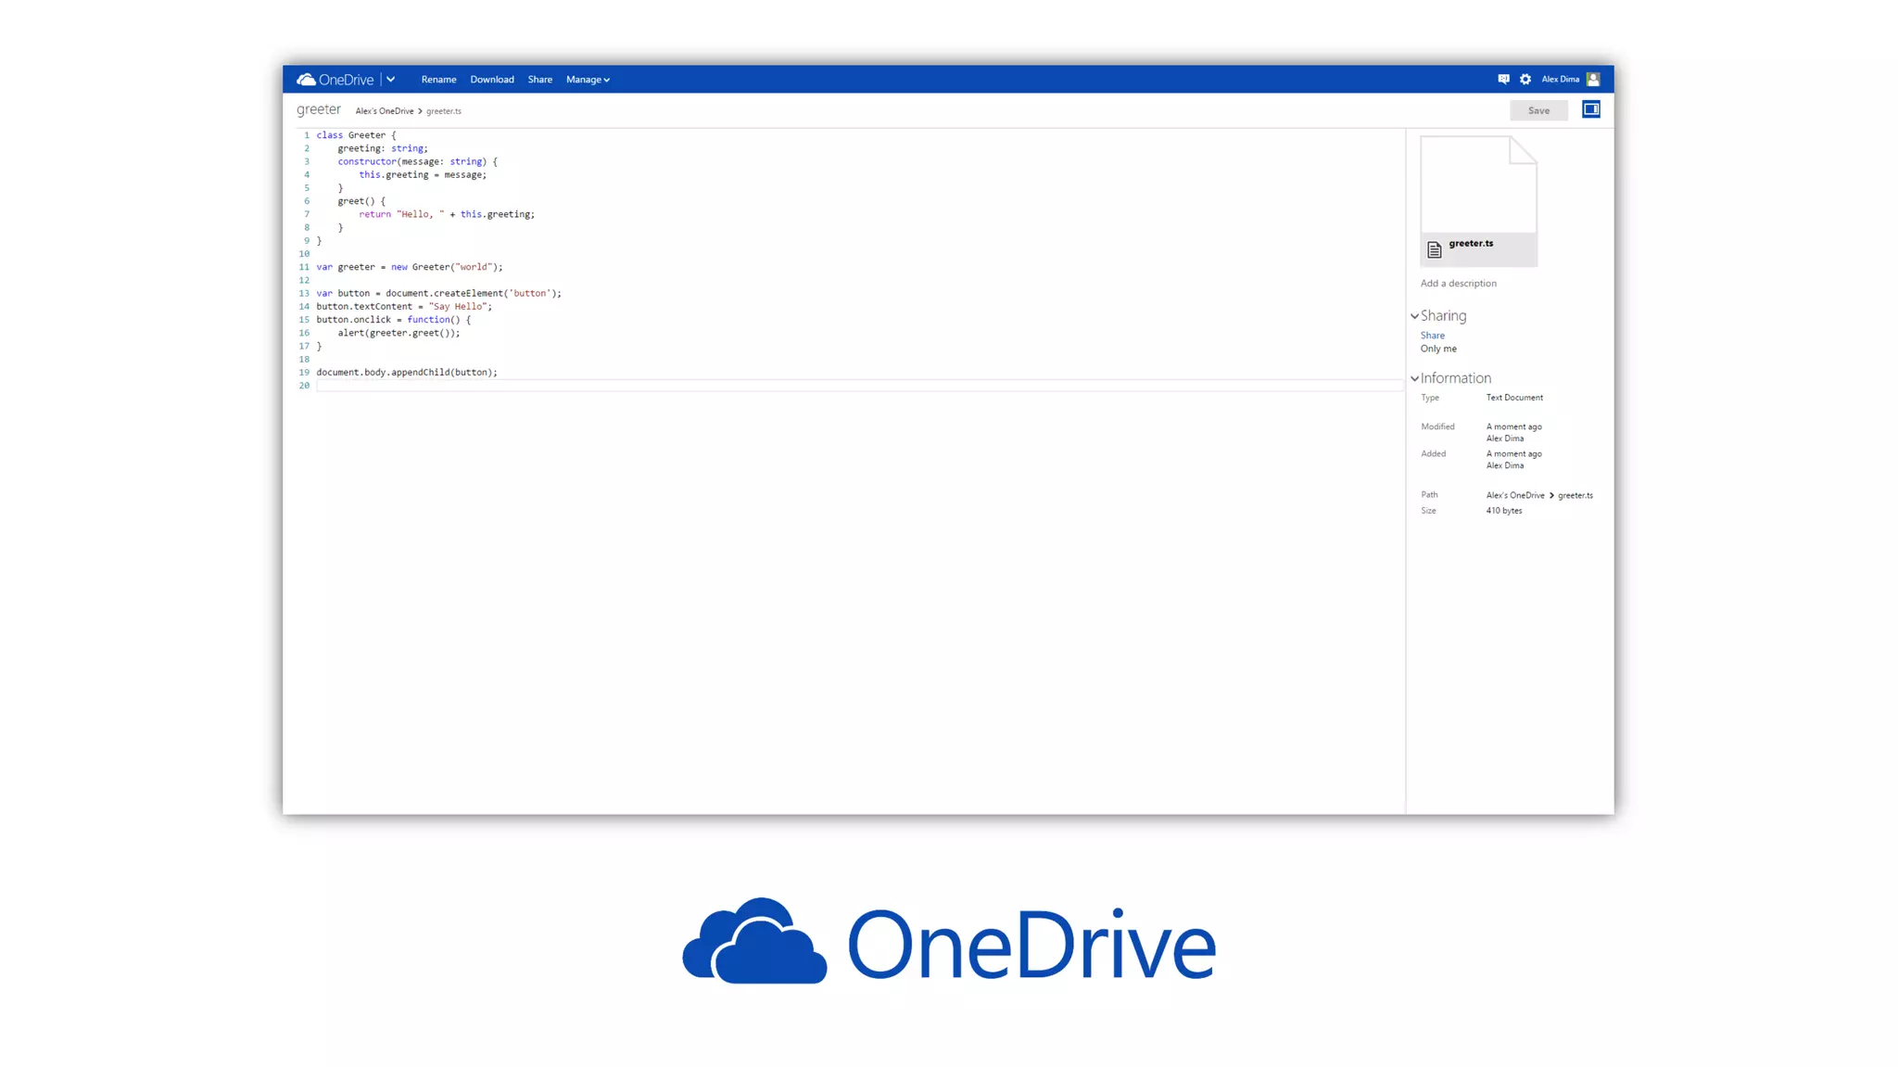Click Add a description field
Screen dimensions: 1898x1067
click(x=1458, y=284)
